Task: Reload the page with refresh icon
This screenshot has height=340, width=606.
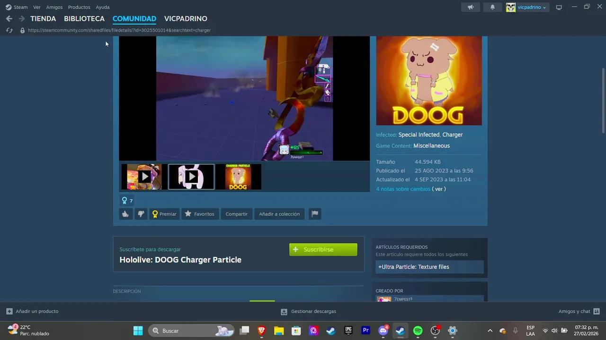Action: coord(9,30)
